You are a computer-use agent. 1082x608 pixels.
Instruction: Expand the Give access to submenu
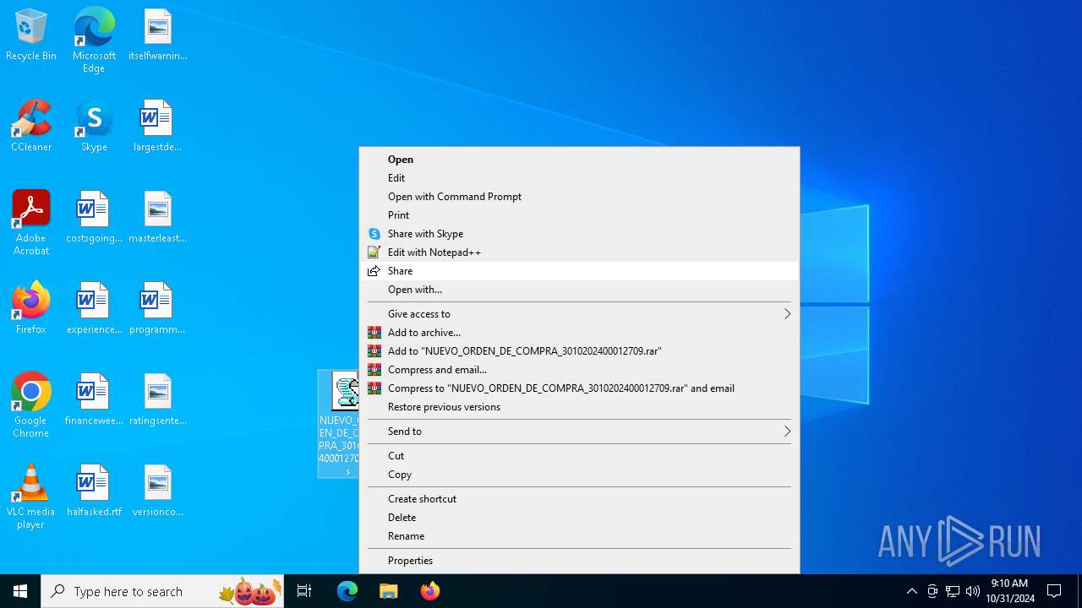point(579,314)
